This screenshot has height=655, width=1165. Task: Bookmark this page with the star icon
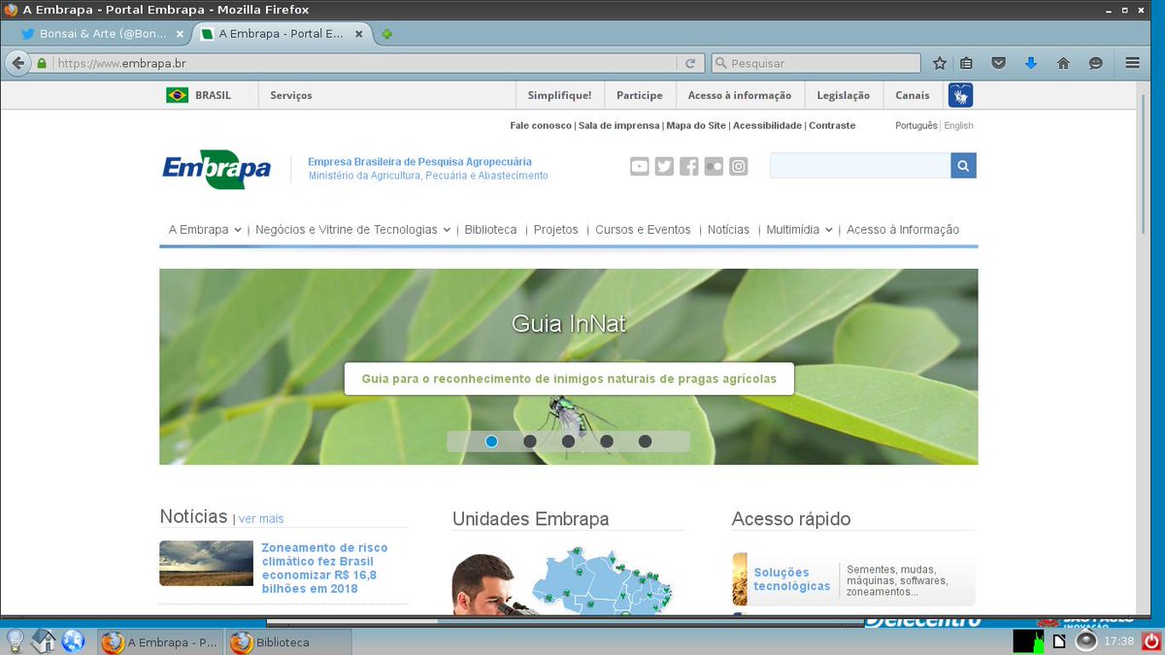pyautogui.click(x=940, y=63)
